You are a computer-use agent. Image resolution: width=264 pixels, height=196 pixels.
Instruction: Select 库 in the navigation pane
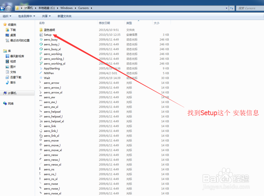click(10, 51)
